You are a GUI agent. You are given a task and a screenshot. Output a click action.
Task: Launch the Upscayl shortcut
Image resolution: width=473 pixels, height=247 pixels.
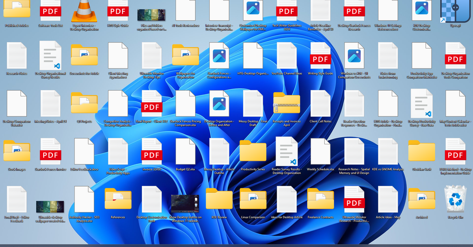tap(455, 9)
